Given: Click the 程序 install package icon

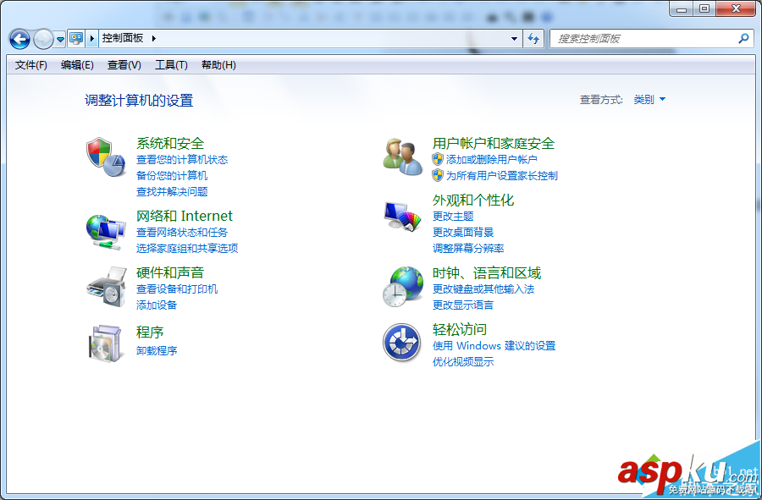Looking at the screenshot, I should click(x=105, y=343).
